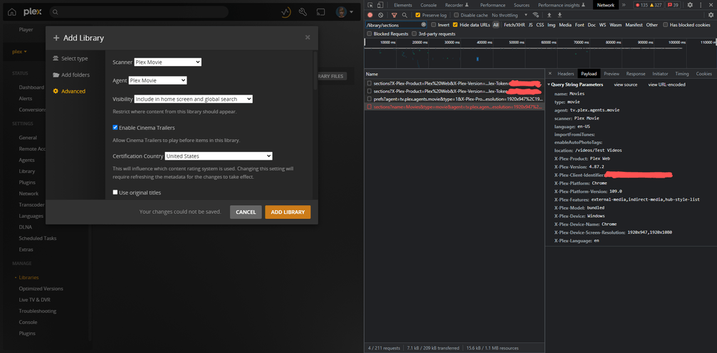The height and width of the screenshot is (353, 717).
Task: Open the Agent dropdown
Action: (x=158, y=80)
